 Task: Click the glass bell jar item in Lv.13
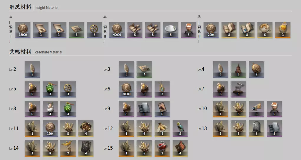(x=256, y=129)
